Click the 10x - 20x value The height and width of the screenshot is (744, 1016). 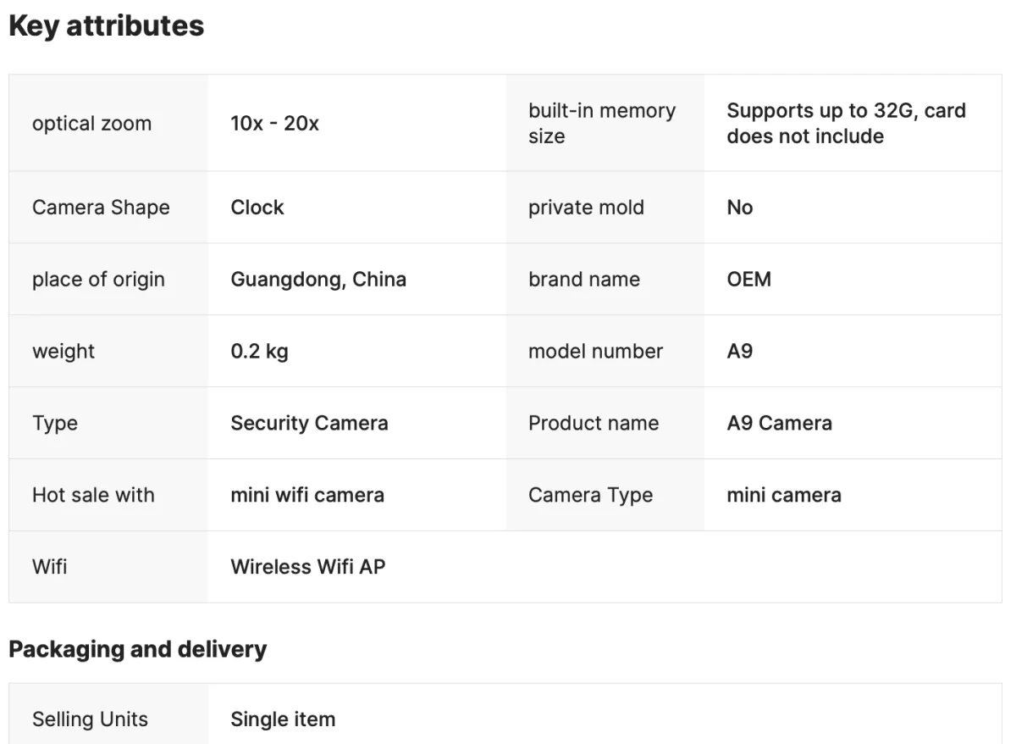[274, 123]
